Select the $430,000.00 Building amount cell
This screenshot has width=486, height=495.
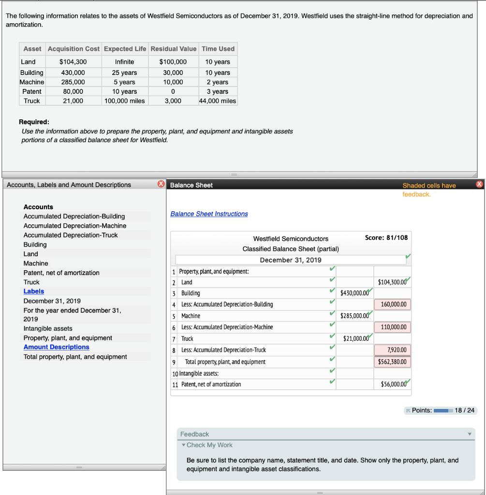[x=354, y=293]
